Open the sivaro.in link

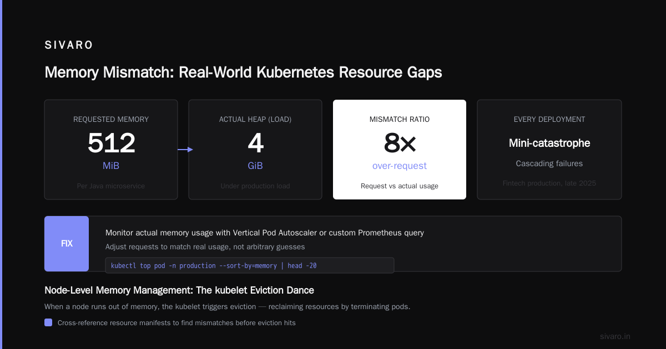pyautogui.click(x=615, y=336)
